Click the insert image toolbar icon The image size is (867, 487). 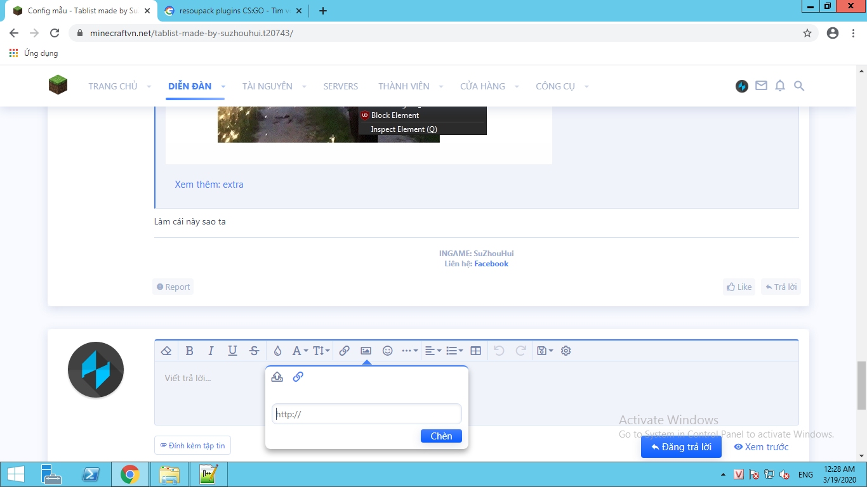(366, 351)
